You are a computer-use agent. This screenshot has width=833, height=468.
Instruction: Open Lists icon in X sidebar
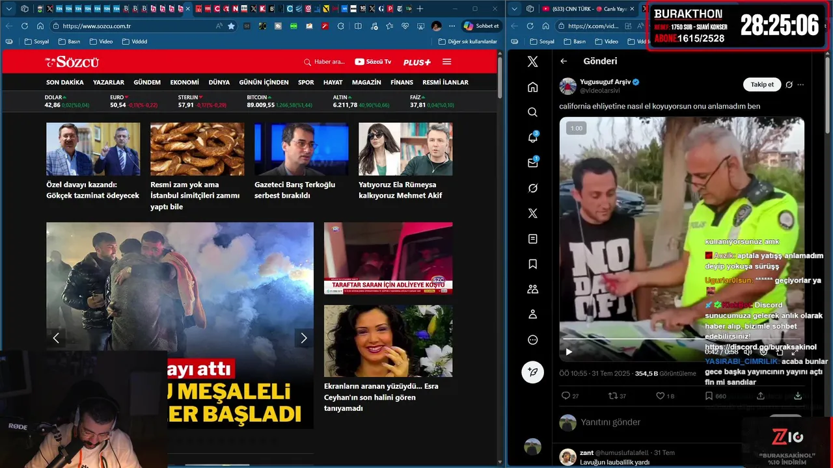pyautogui.click(x=532, y=239)
